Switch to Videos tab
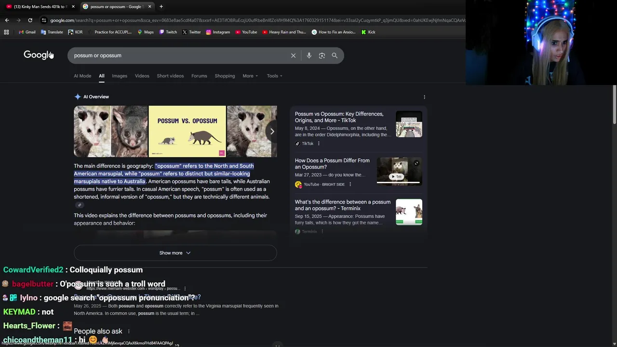 pos(142,76)
